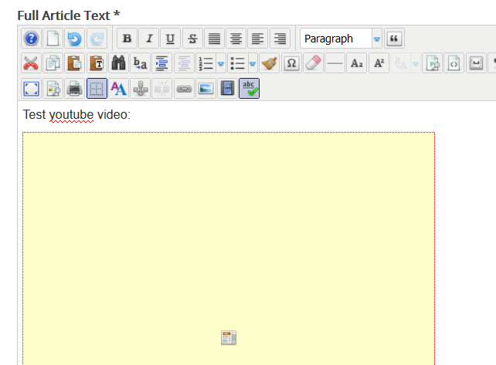Click the Paragraph dropdown arrow
Image resolution: width=496 pixels, height=365 pixels.
pyautogui.click(x=377, y=39)
